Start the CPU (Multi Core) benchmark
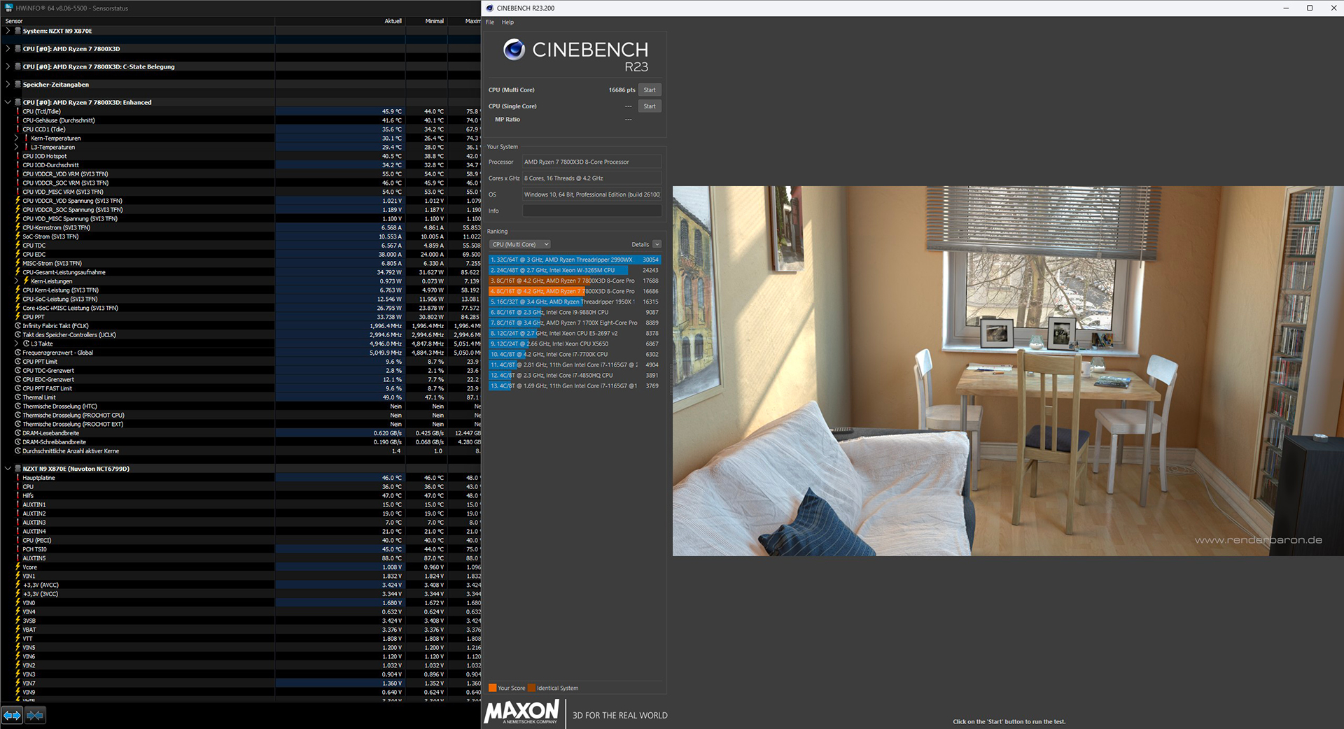1344x729 pixels. point(650,90)
